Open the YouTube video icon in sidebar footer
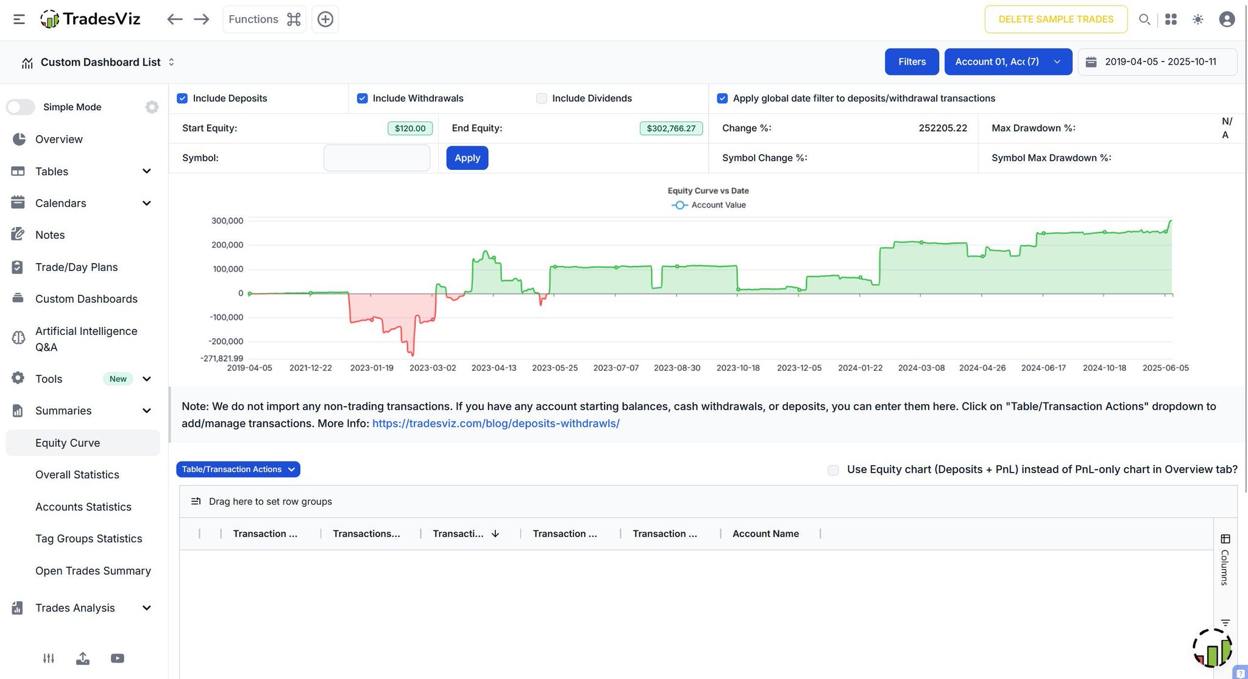1248x679 pixels. tap(118, 658)
